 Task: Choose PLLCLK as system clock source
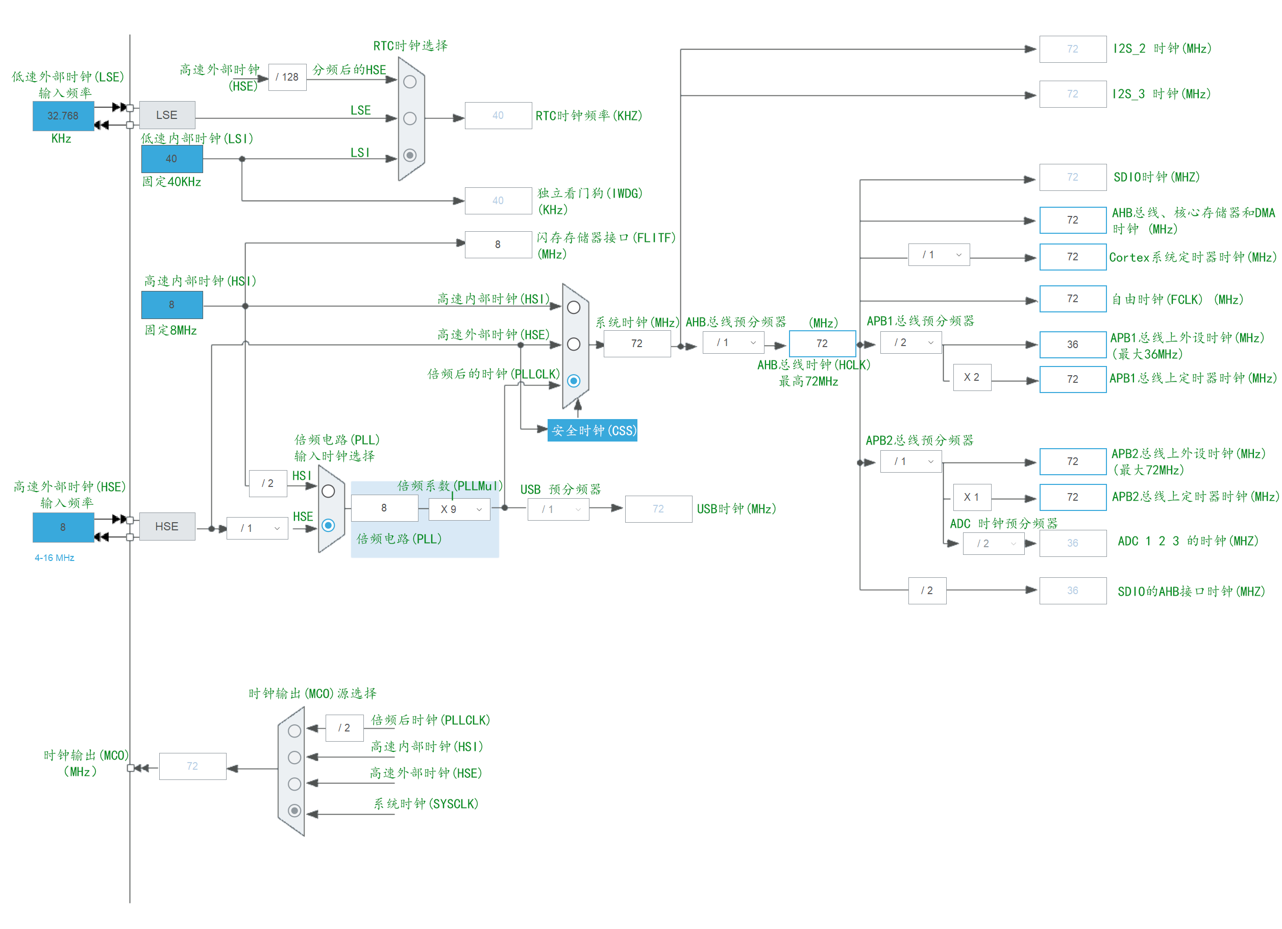point(574,381)
